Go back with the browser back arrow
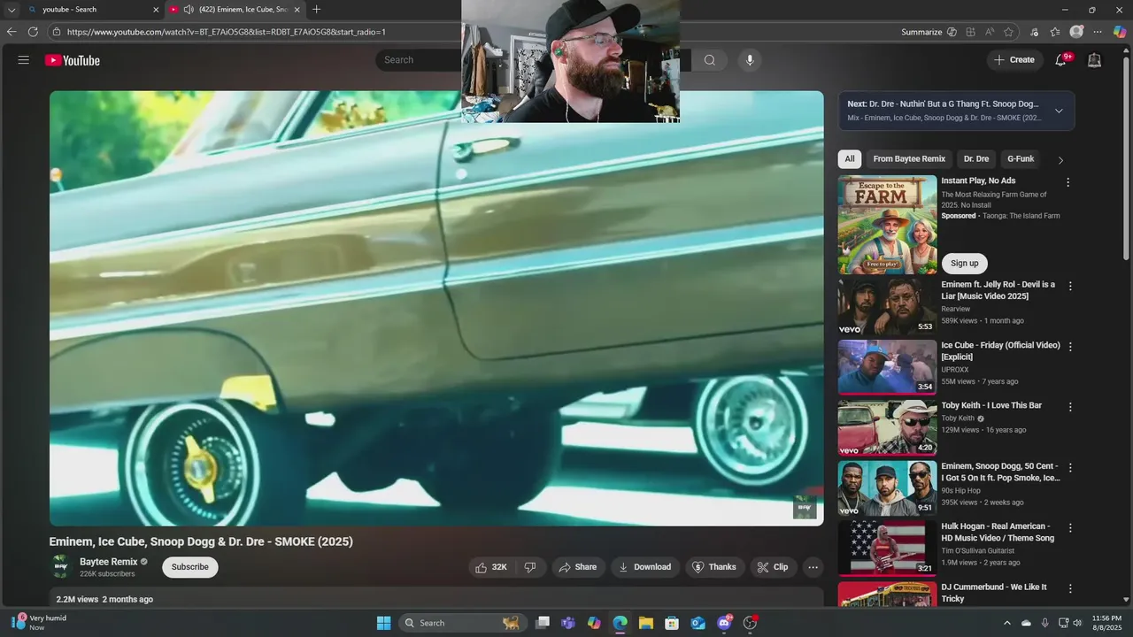 pos(12,32)
